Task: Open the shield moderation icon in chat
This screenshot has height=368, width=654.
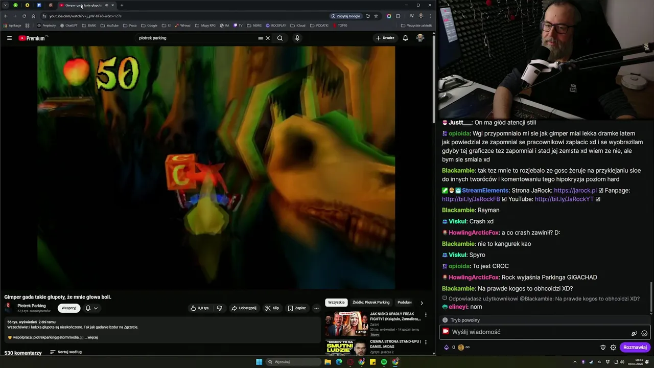Action: (603, 348)
